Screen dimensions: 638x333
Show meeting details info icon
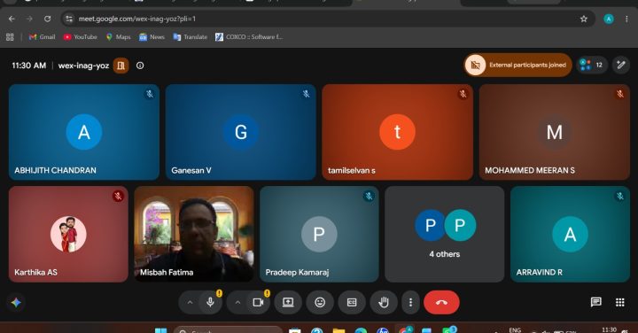point(140,66)
